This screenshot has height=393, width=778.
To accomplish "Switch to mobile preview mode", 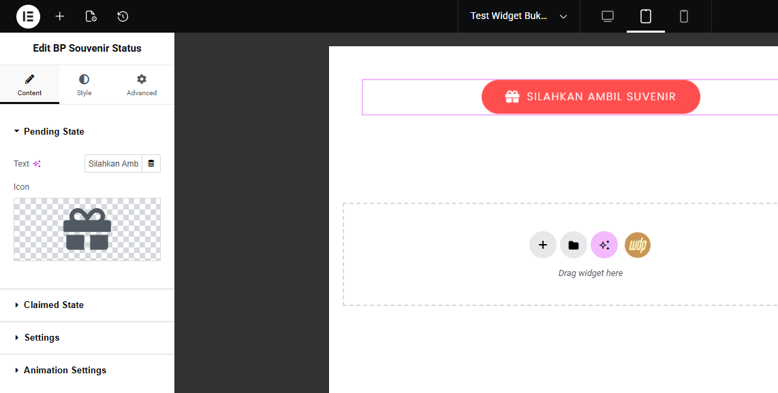I will pyautogui.click(x=684, y=16).
